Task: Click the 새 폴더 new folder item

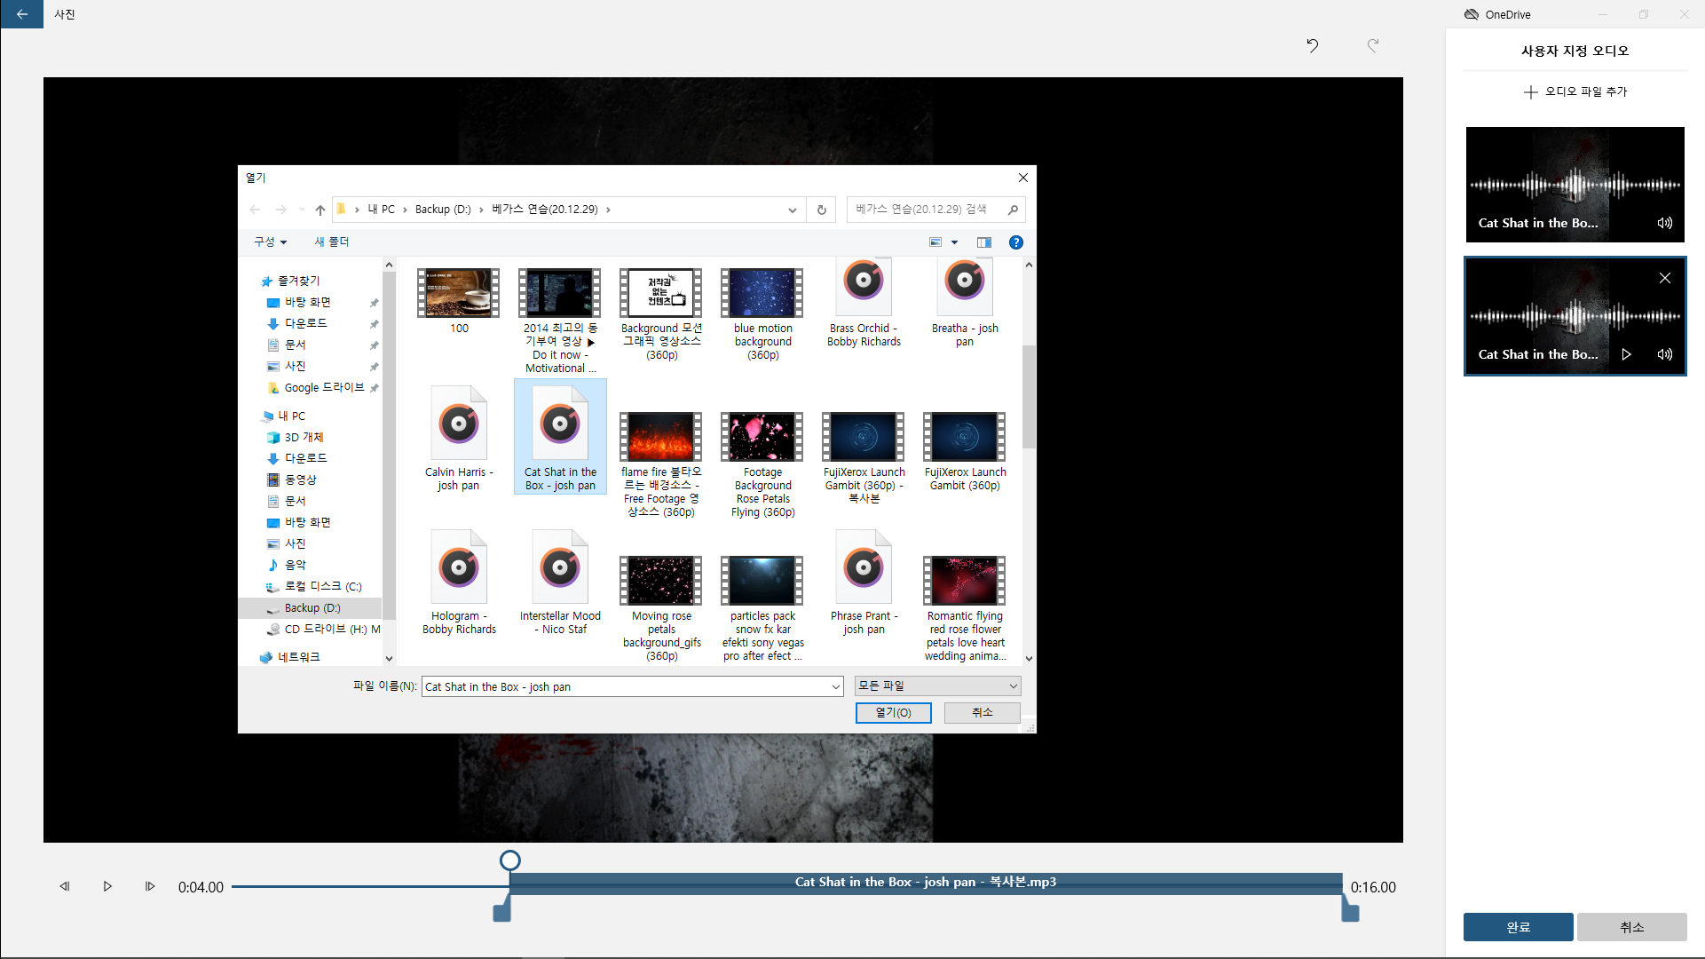Action: pos(331,242)
